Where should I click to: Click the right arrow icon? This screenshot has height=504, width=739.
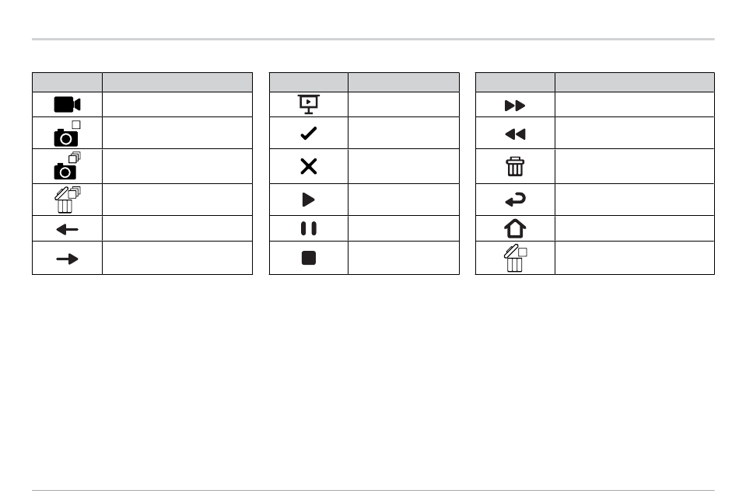click(67, 259)
